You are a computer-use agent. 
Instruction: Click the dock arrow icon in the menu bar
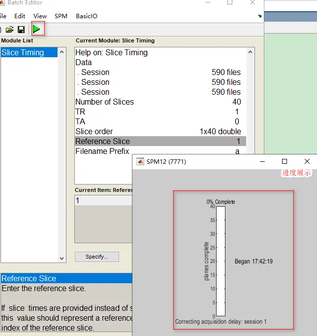pos(260,16)
